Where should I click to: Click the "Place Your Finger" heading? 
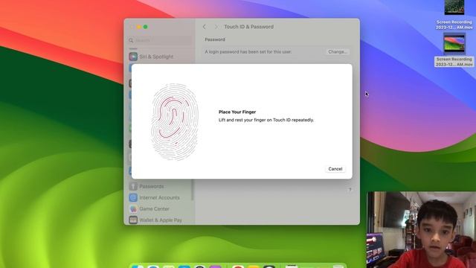coord(237,112)
